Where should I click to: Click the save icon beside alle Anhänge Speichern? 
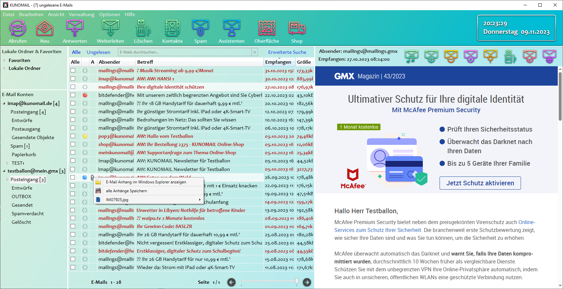tap(98, 191)
